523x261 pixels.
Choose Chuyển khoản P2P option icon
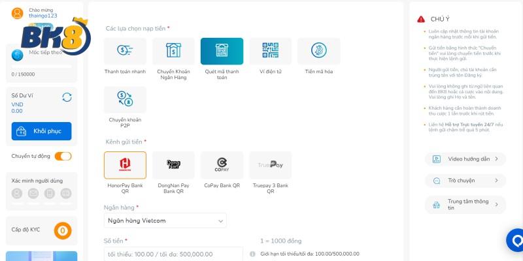125,99
